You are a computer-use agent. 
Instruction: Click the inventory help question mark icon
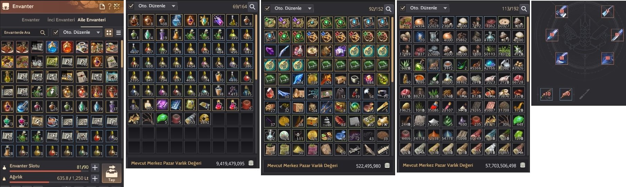109,6
